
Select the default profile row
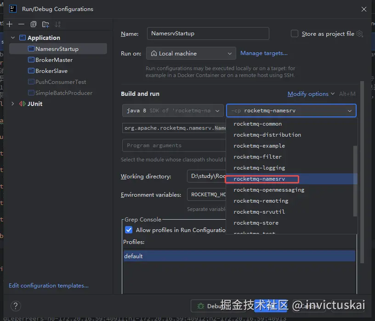pos(239,256)
